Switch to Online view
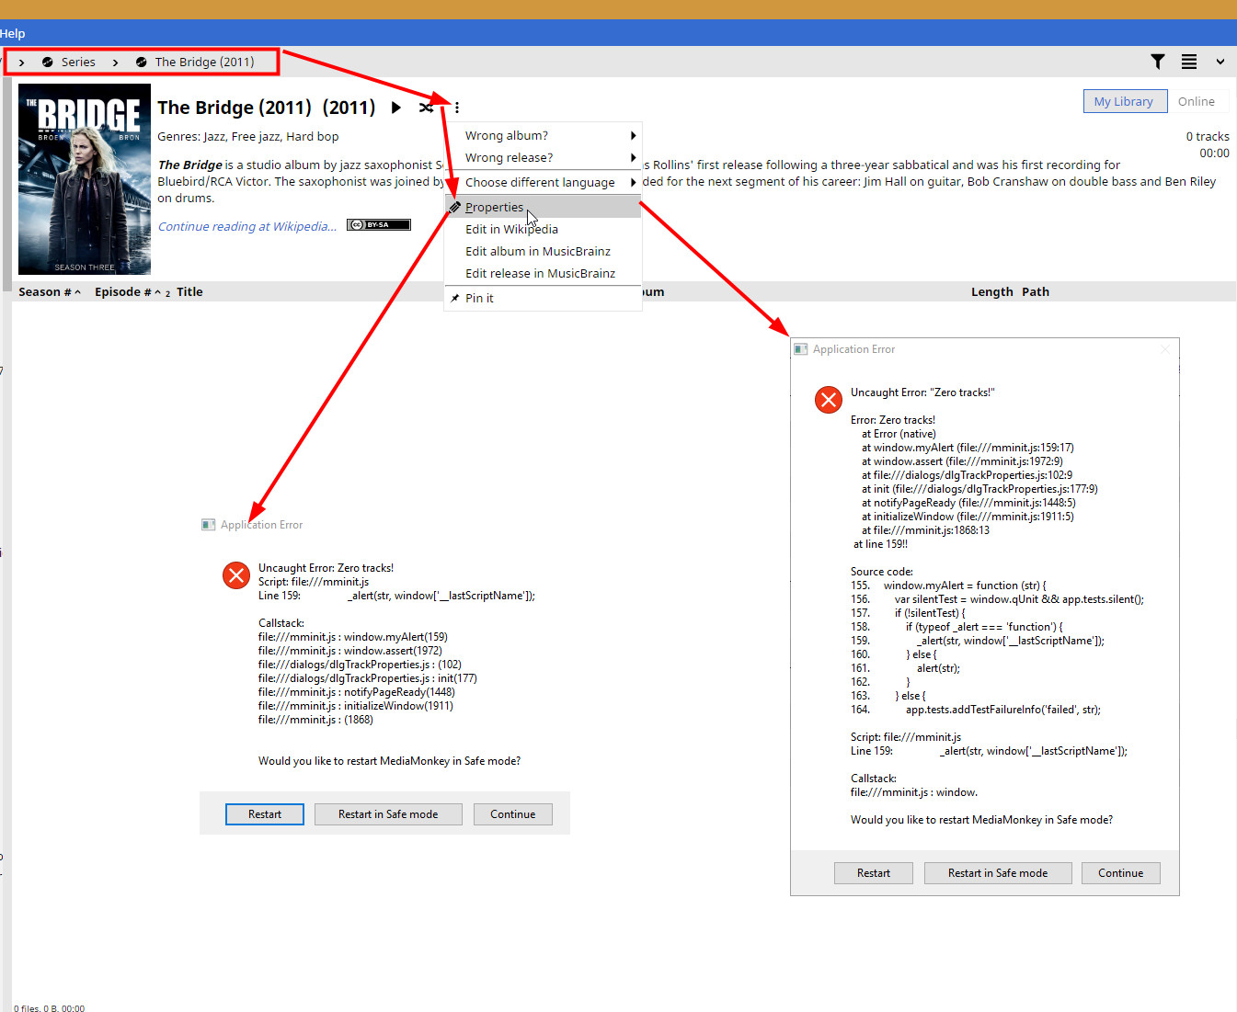 1196,101
